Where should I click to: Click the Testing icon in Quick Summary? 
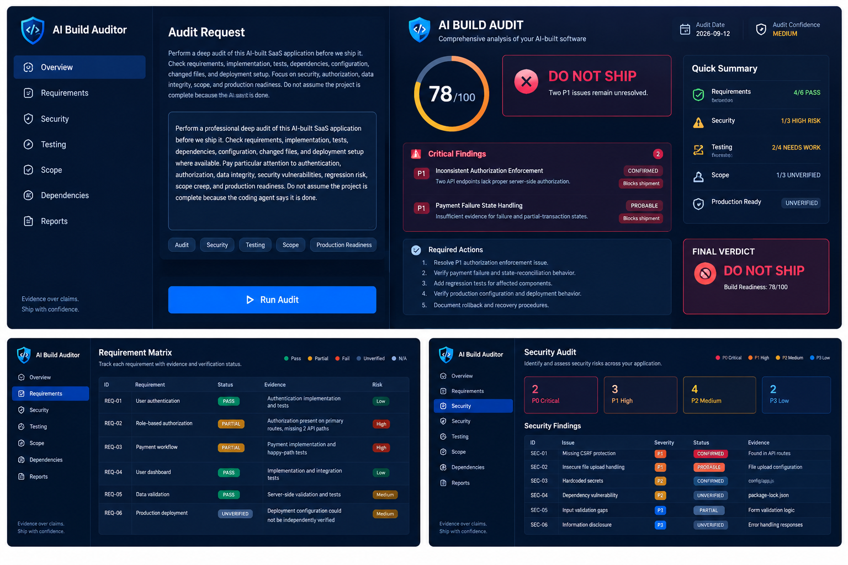[x=698, y=150]
